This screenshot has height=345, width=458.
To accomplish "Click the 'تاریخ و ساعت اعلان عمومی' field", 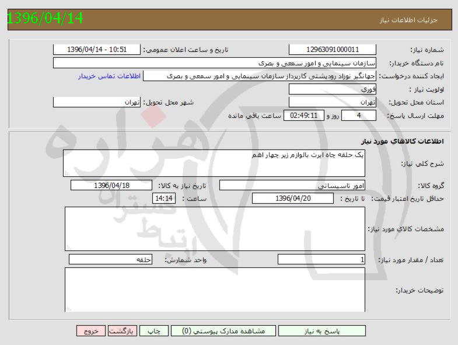I will point(96,50).
